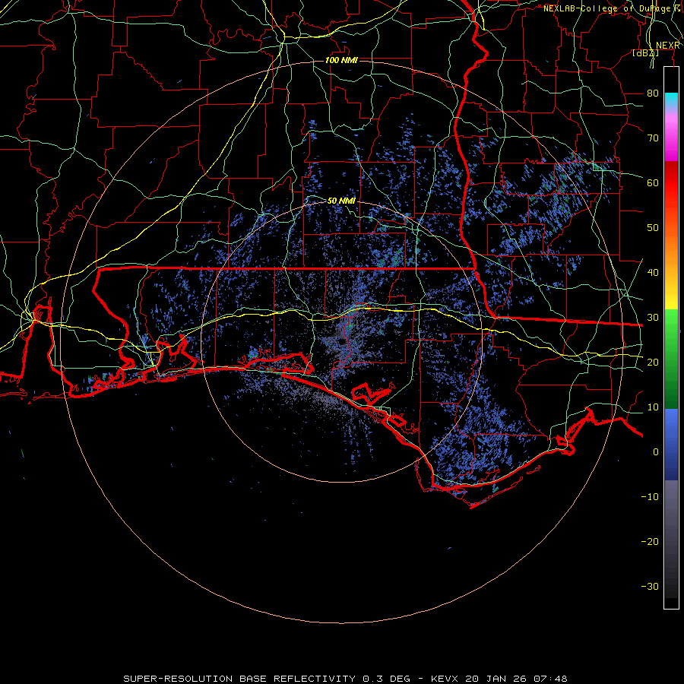684x684 pixels.
Task: Click the 50 dBZ scale label
Action: pos(653,228)
